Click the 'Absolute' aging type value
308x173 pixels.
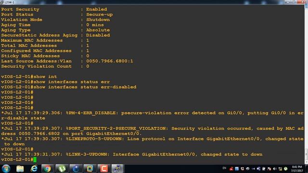click(x=98, y=30)
